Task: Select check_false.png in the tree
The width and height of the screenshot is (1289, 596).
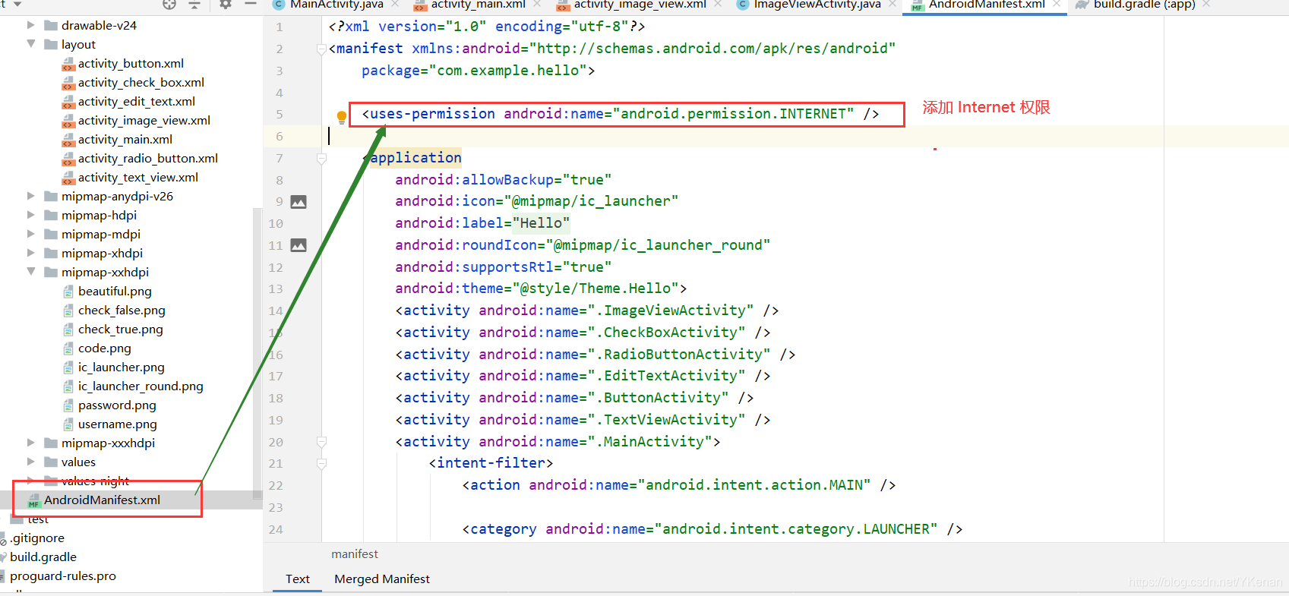Action: (x=122, y=310)
